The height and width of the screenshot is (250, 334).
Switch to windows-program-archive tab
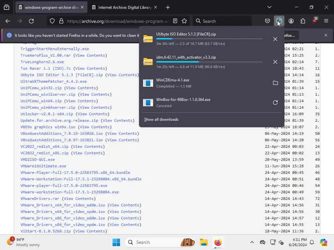tap(51, 7)
